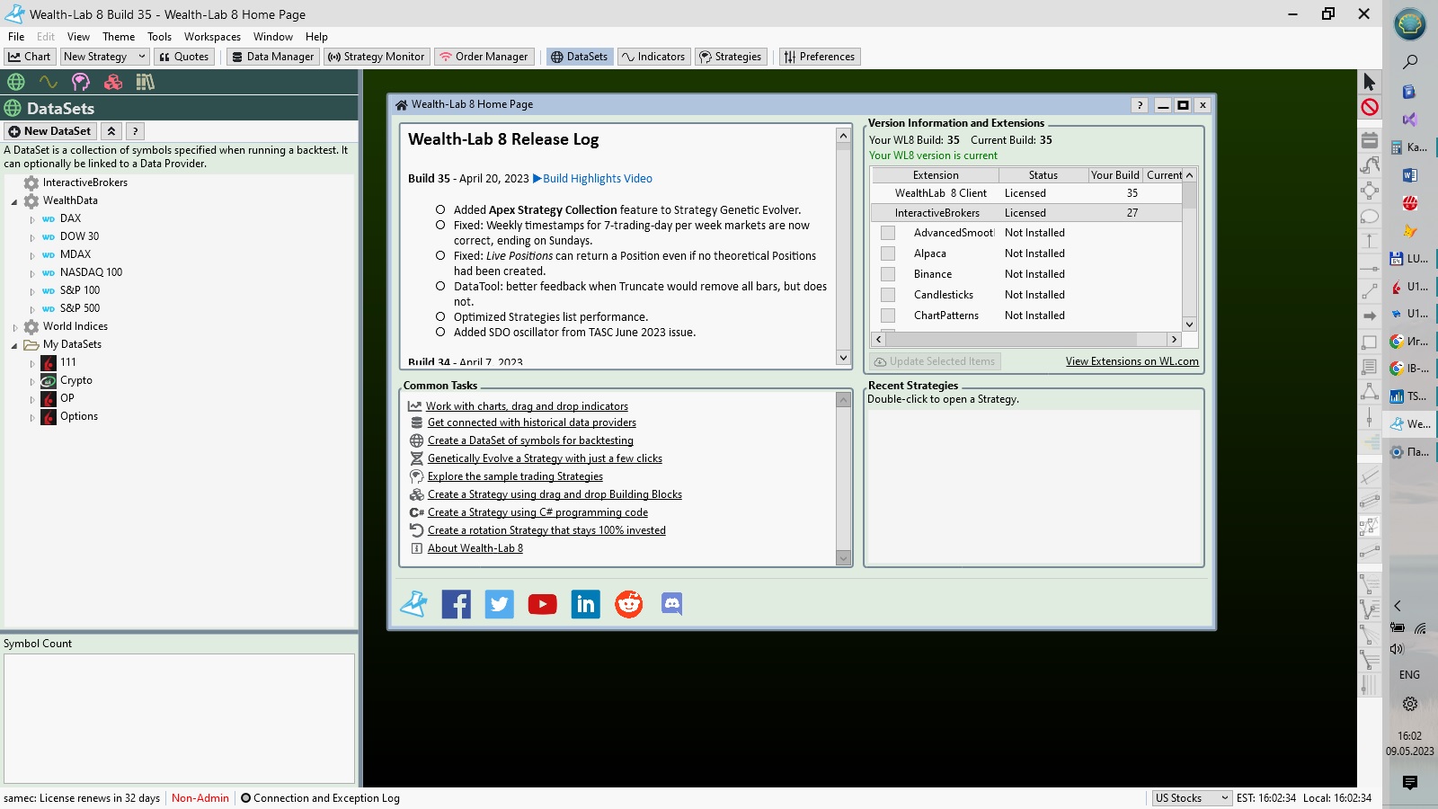Open the DataSets globe tab icon in left panel
This screenshot has height=809, width=1438.
tap(16, 82)
